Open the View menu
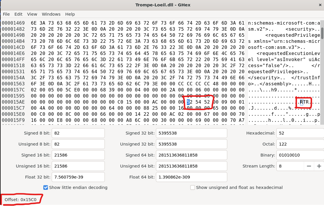This screenshot has height=206, width=324. [x=32, y=14]
